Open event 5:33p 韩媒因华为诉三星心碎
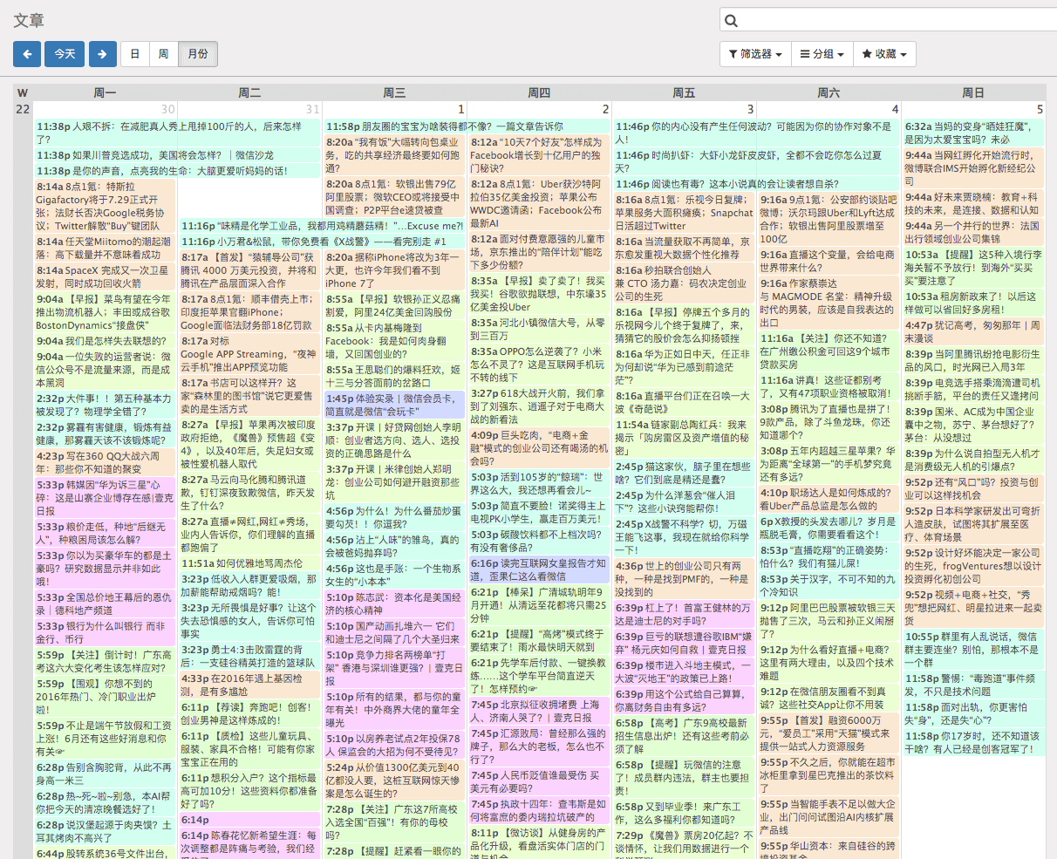The height and width of the screenshot is (859, 1057). pos(105,498)
